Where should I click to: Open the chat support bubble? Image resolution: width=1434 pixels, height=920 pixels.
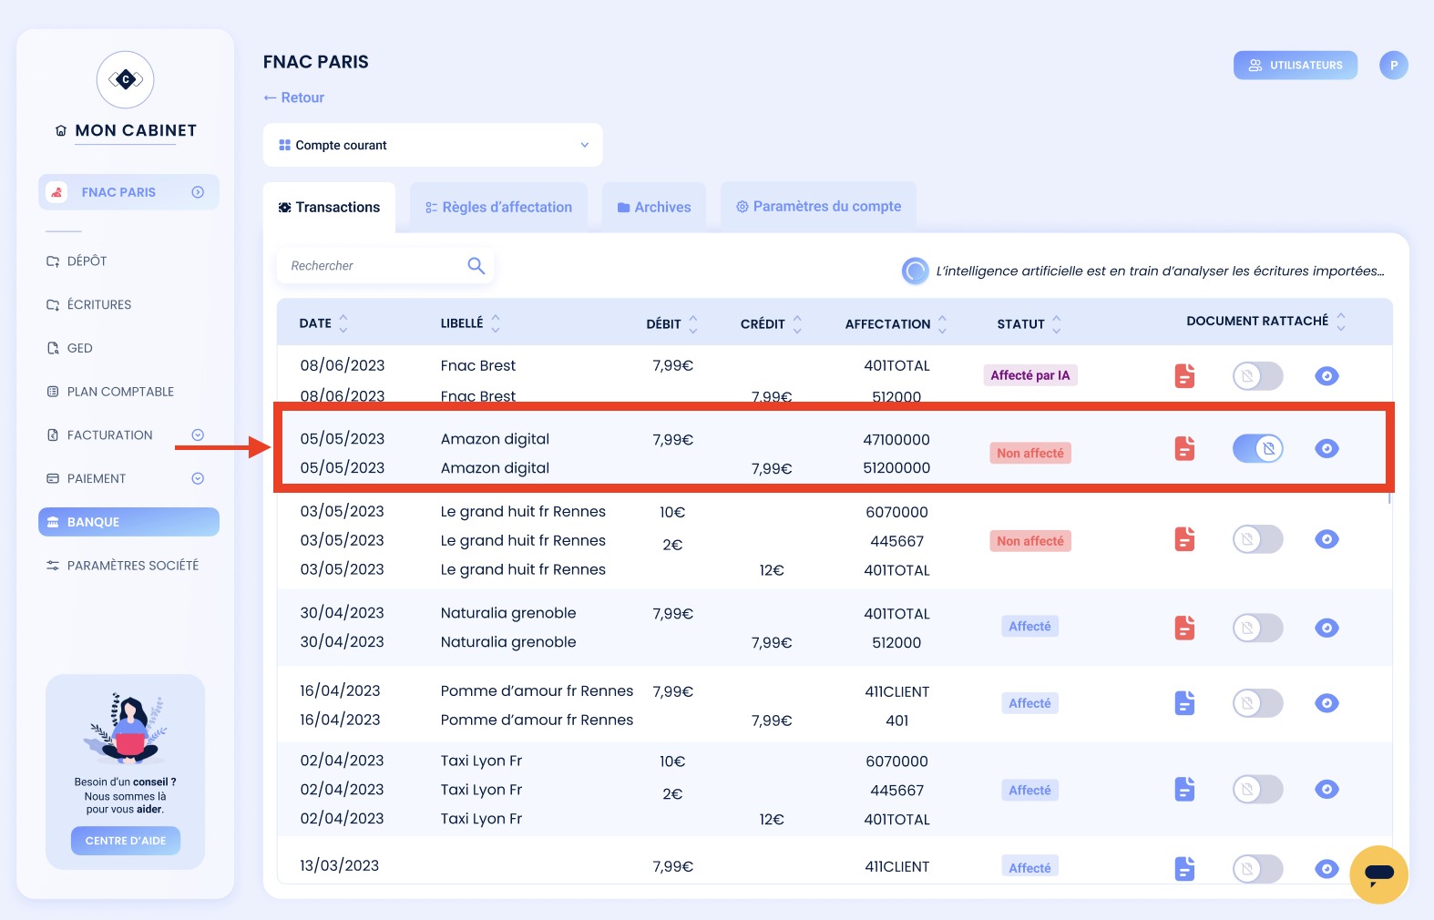(x=1379, y=874)
